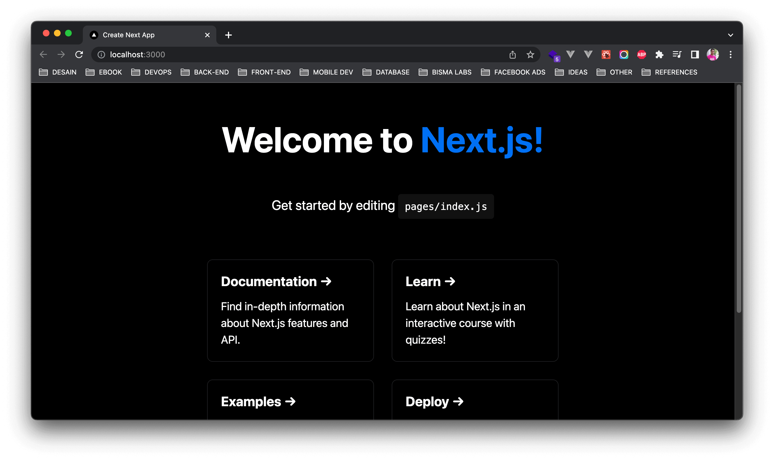Click the share page icon in address bar
Screen dimensions: 774x461
tap(512, 55)
